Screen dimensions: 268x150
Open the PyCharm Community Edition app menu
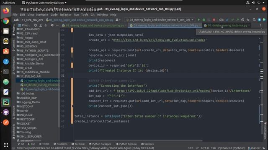(x=44, y=2)
